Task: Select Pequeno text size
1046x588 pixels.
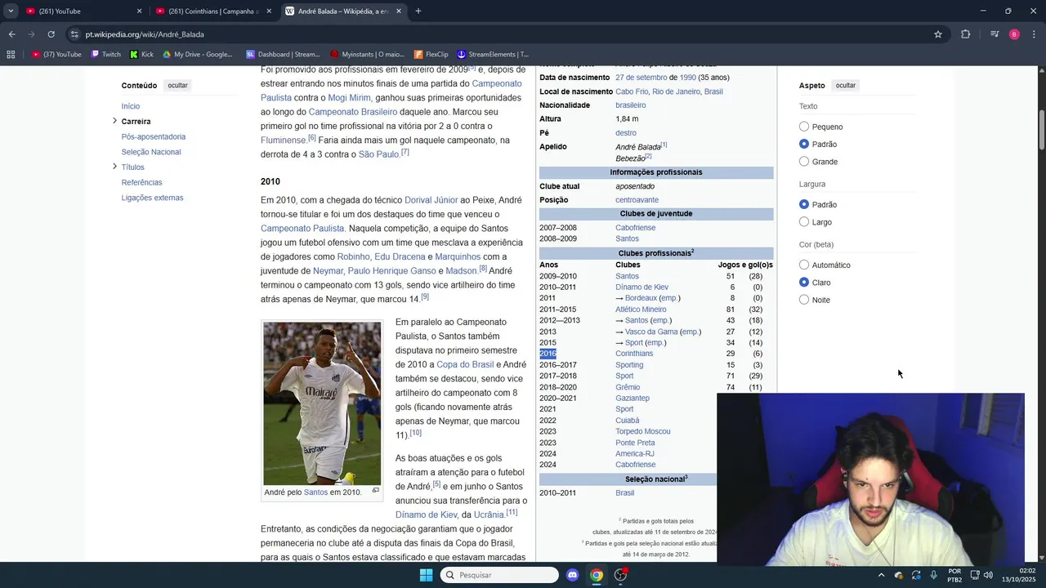Action: 804,127
